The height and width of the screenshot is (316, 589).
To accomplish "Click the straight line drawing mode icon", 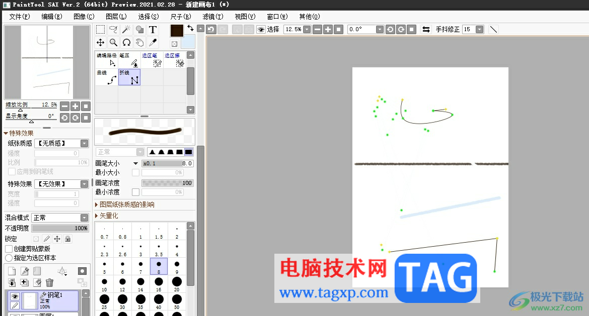I will [x=493, y=29].
